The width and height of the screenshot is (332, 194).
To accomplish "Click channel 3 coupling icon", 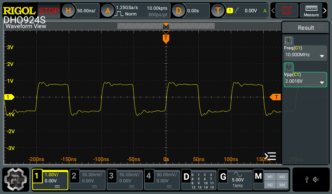I will [x=132, y=187].
